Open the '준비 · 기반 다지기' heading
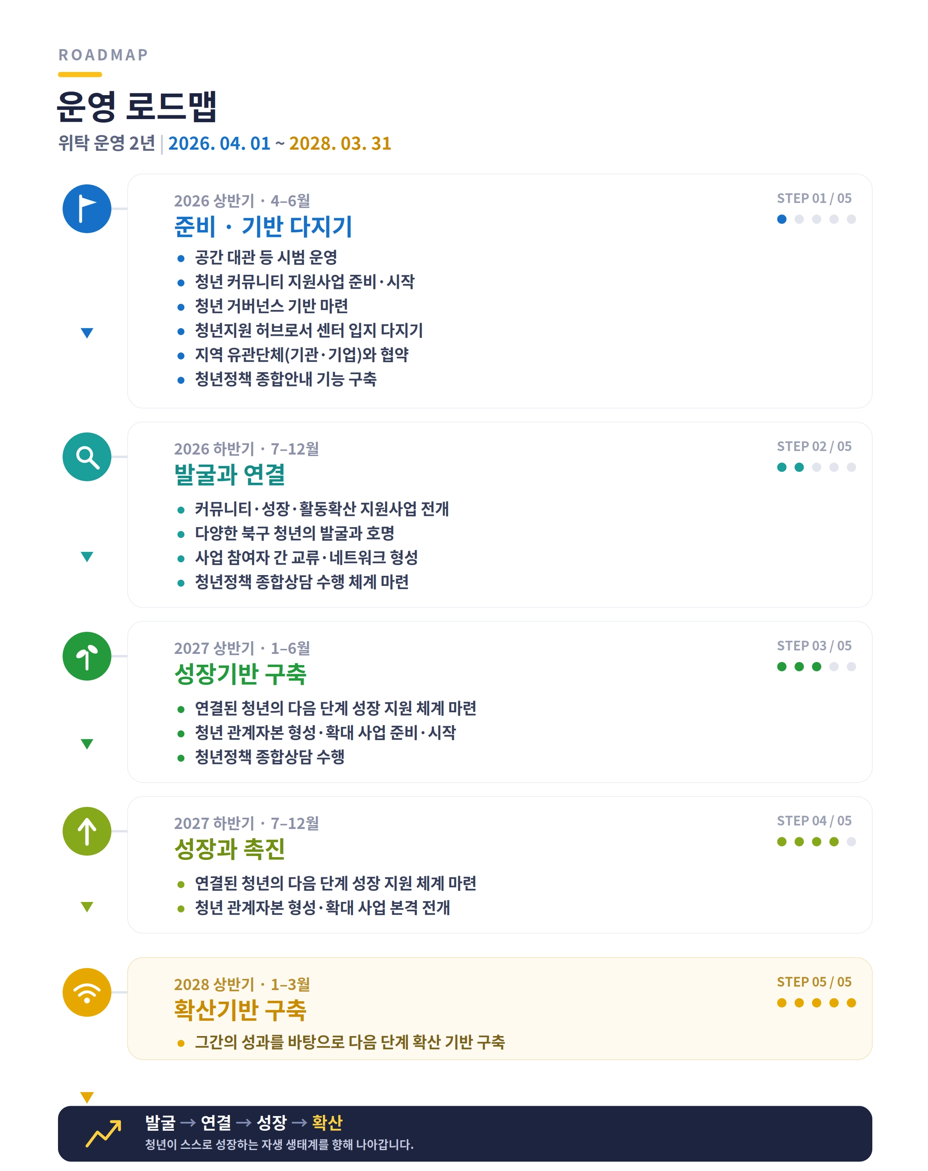This screenshot has width=928, height=1171. 264,226
